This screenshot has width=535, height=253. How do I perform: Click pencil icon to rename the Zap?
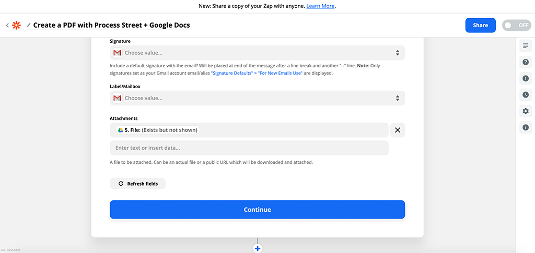(x=29, y=25)
